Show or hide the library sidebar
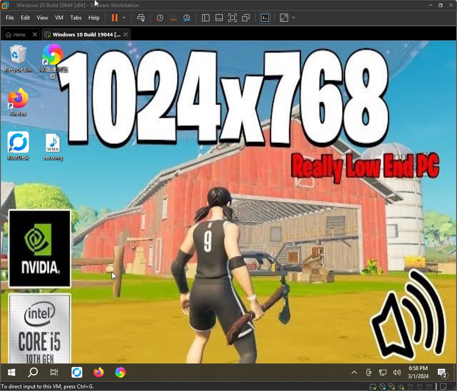Image resolution: width=457 pixels, height=391 pixels. pos(206,18)
